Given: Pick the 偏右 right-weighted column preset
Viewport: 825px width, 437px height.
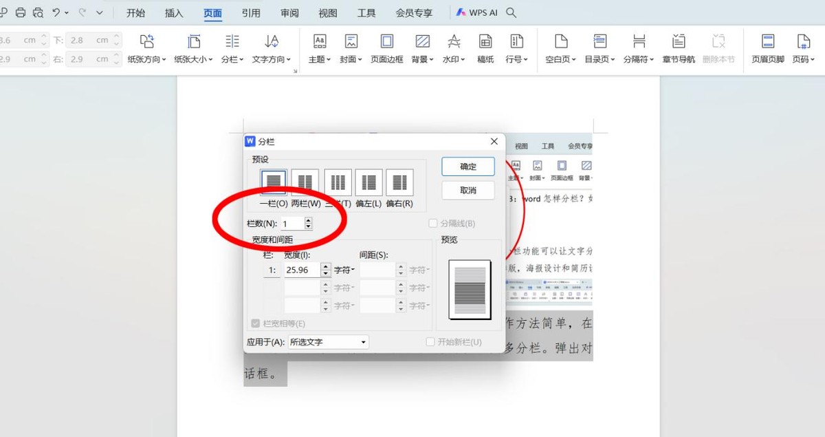Looking at the screenshot, I should point(399,182).
